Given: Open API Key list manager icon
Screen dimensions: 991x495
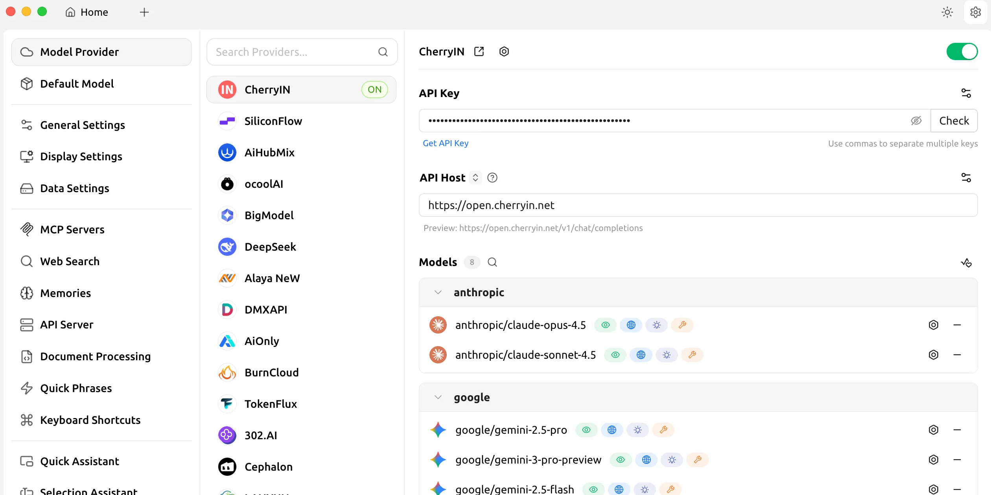Looking at the screenshot, I should 966,93.
